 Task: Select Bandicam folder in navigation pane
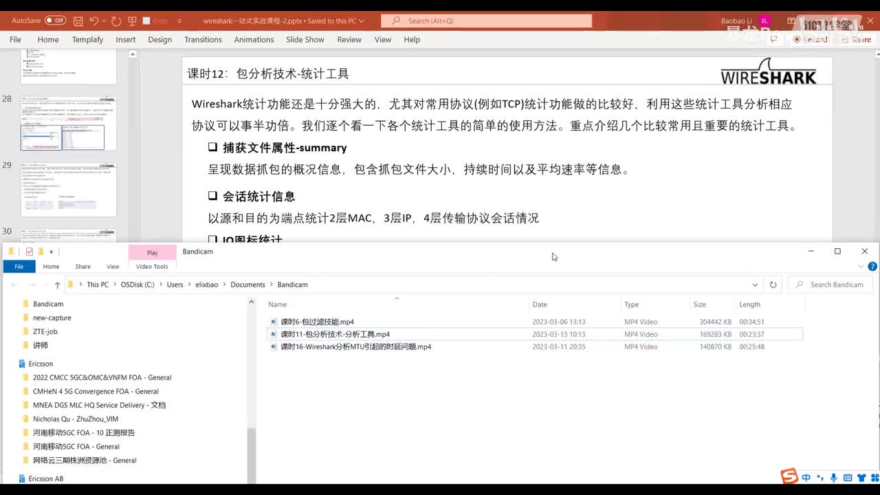47,304
